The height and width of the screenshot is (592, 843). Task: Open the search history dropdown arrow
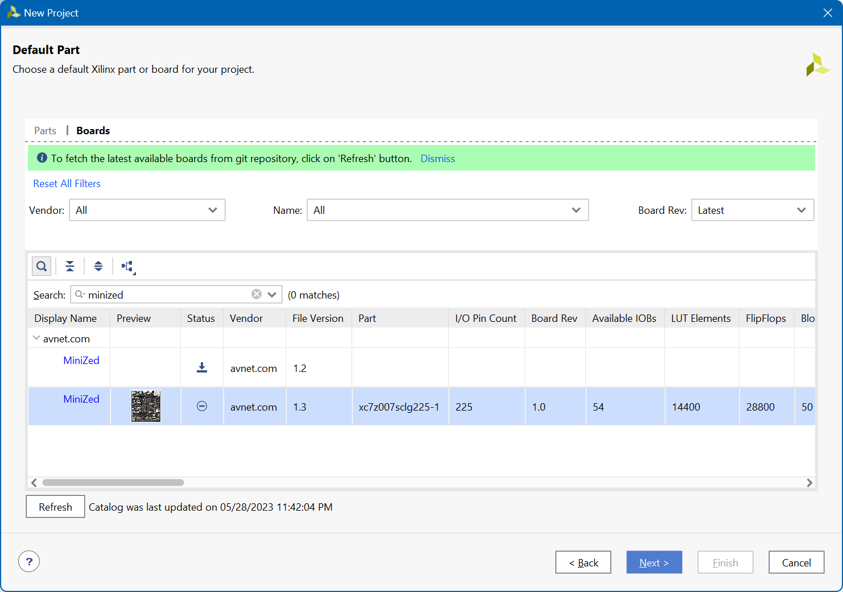(x=272, y=295)
